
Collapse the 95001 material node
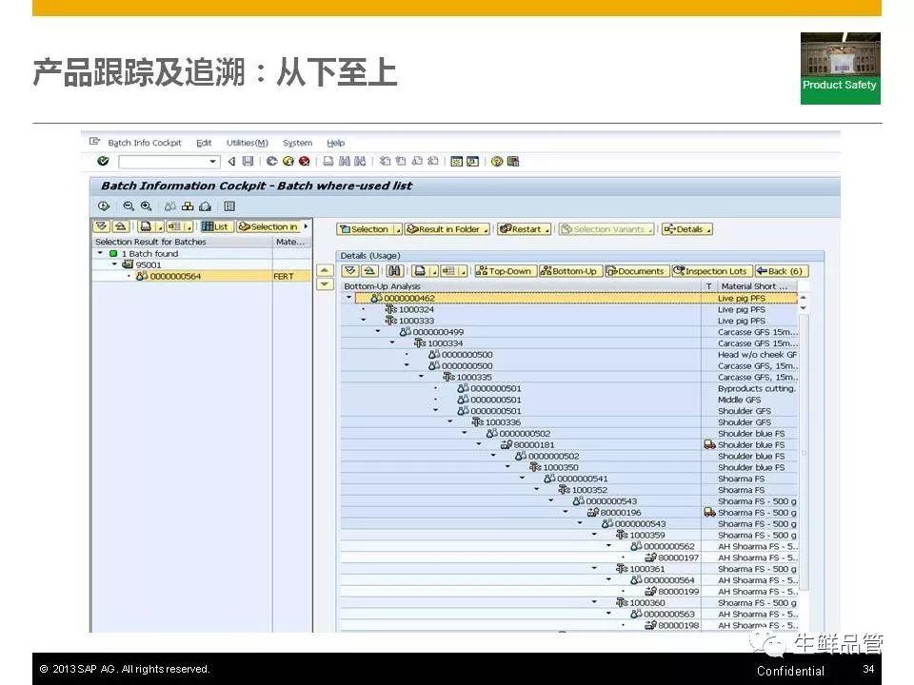[x=115, y=265]
